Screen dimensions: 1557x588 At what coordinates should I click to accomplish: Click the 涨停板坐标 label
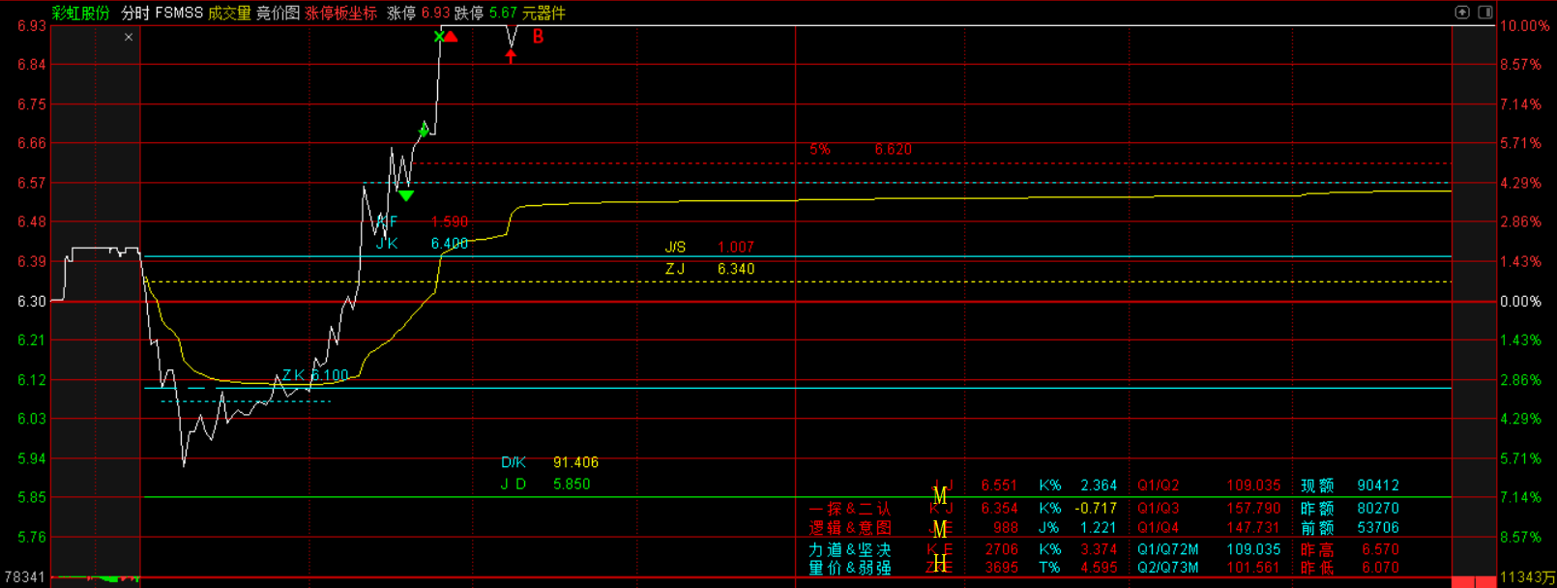340,13
